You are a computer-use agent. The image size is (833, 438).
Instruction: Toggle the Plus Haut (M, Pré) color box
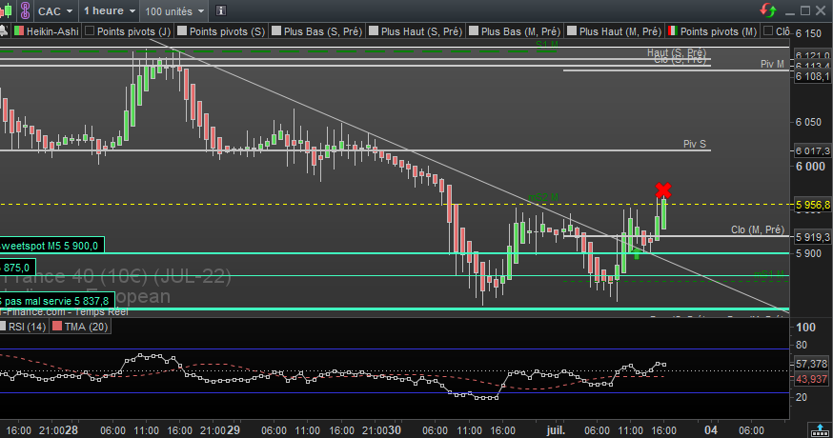pos(572,30)
